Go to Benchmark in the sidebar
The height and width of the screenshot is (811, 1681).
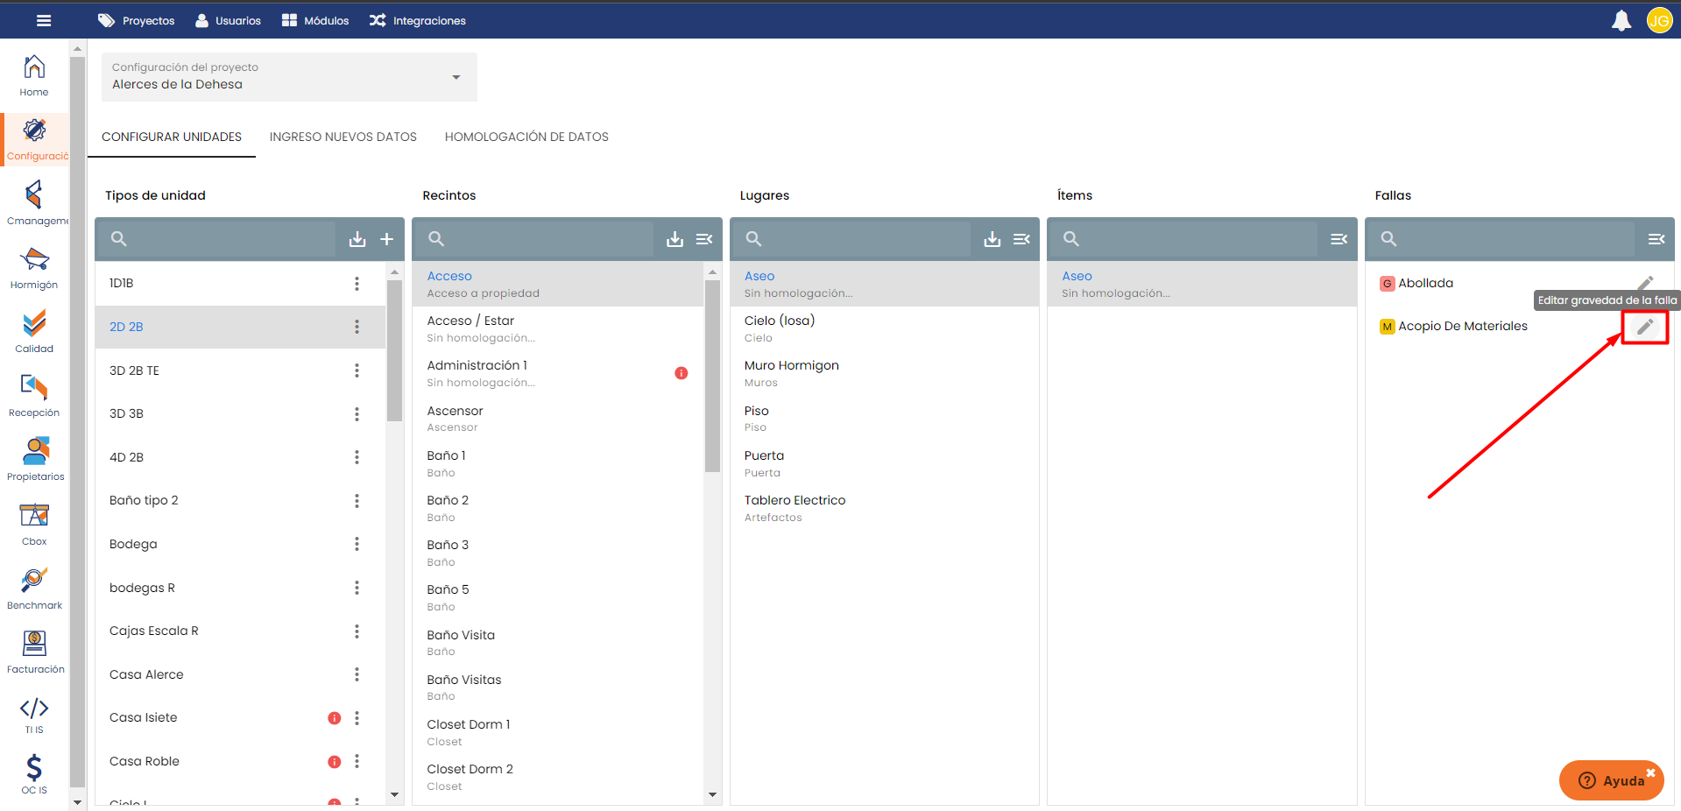[34, 588]
